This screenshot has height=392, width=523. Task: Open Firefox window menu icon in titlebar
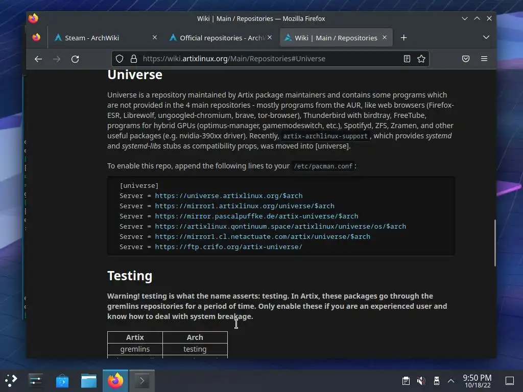click(x=33, y=18)
